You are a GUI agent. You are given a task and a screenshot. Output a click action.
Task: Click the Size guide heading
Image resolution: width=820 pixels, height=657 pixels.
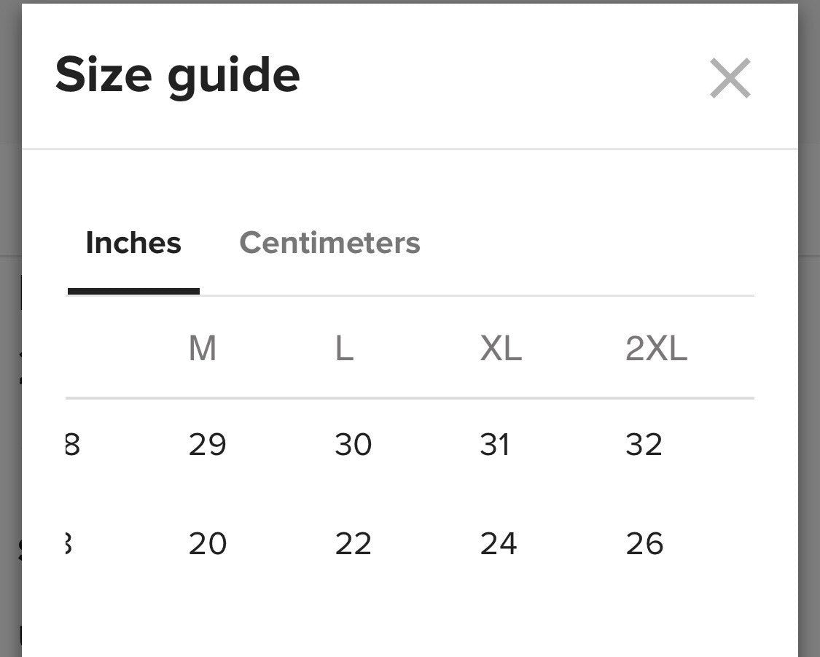click(x=177, y=76)
